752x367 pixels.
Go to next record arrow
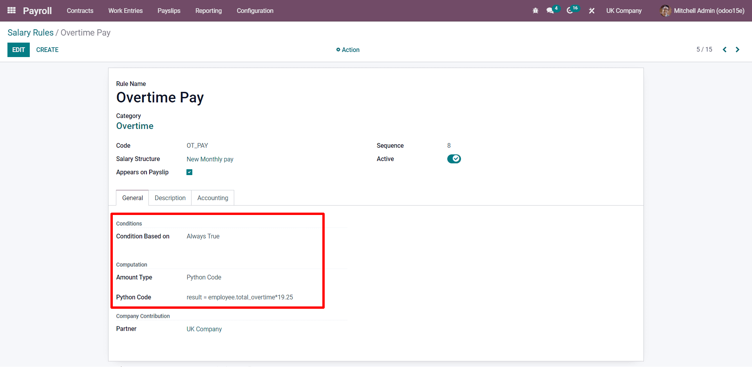coord(738,50)
